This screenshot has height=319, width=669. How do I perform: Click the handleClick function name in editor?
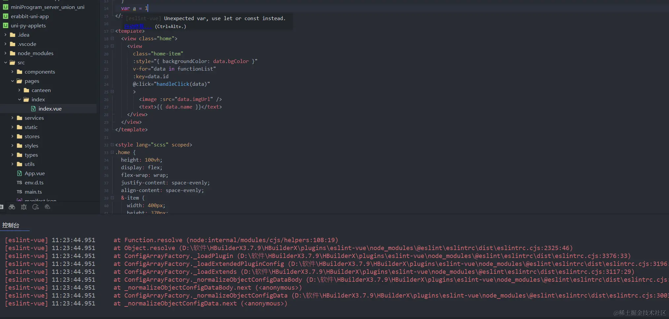173,84
